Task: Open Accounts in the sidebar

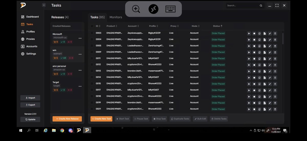Action: click(x=29, y=46)
